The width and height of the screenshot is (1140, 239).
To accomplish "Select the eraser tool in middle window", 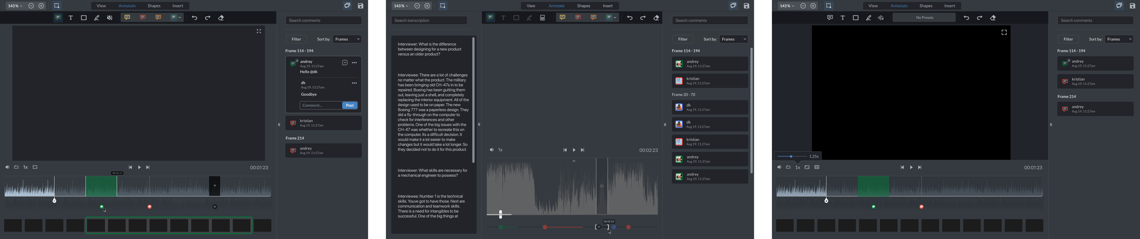I will tap(656, 18).
